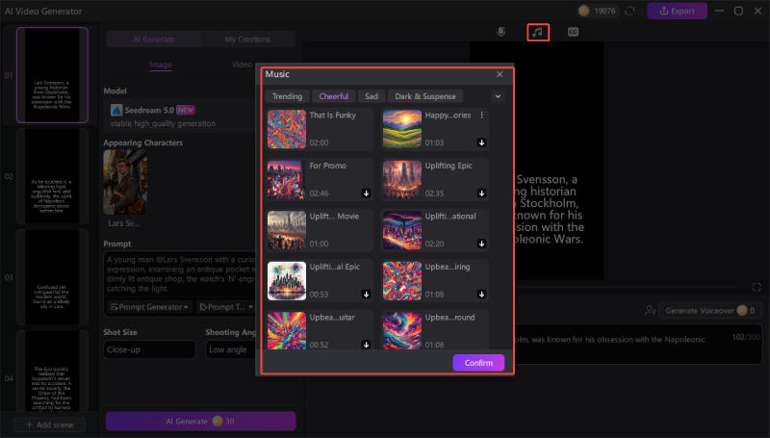Screen dimensions: 770x438
Task: Switch to My Creations tab
Action: (x=246, y=39)
